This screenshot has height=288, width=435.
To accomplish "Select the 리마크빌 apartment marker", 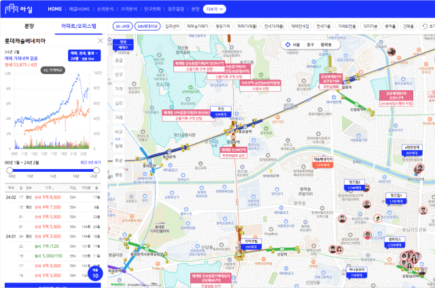I will click(251, 244).
